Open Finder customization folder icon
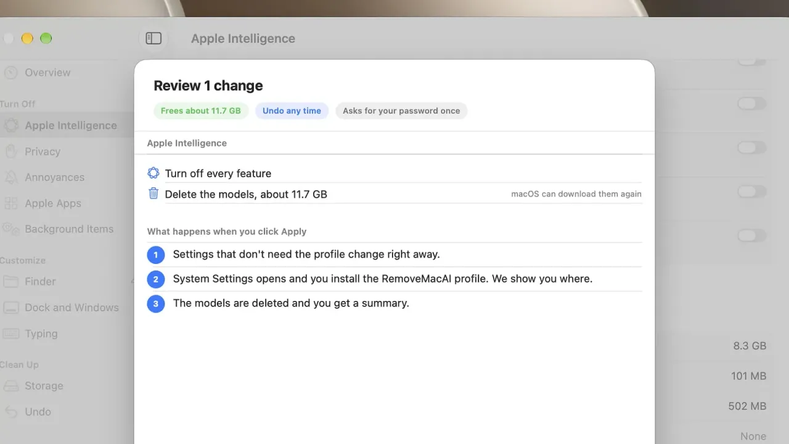The height and width of the screenshot is (444, 789). point(11,281)
